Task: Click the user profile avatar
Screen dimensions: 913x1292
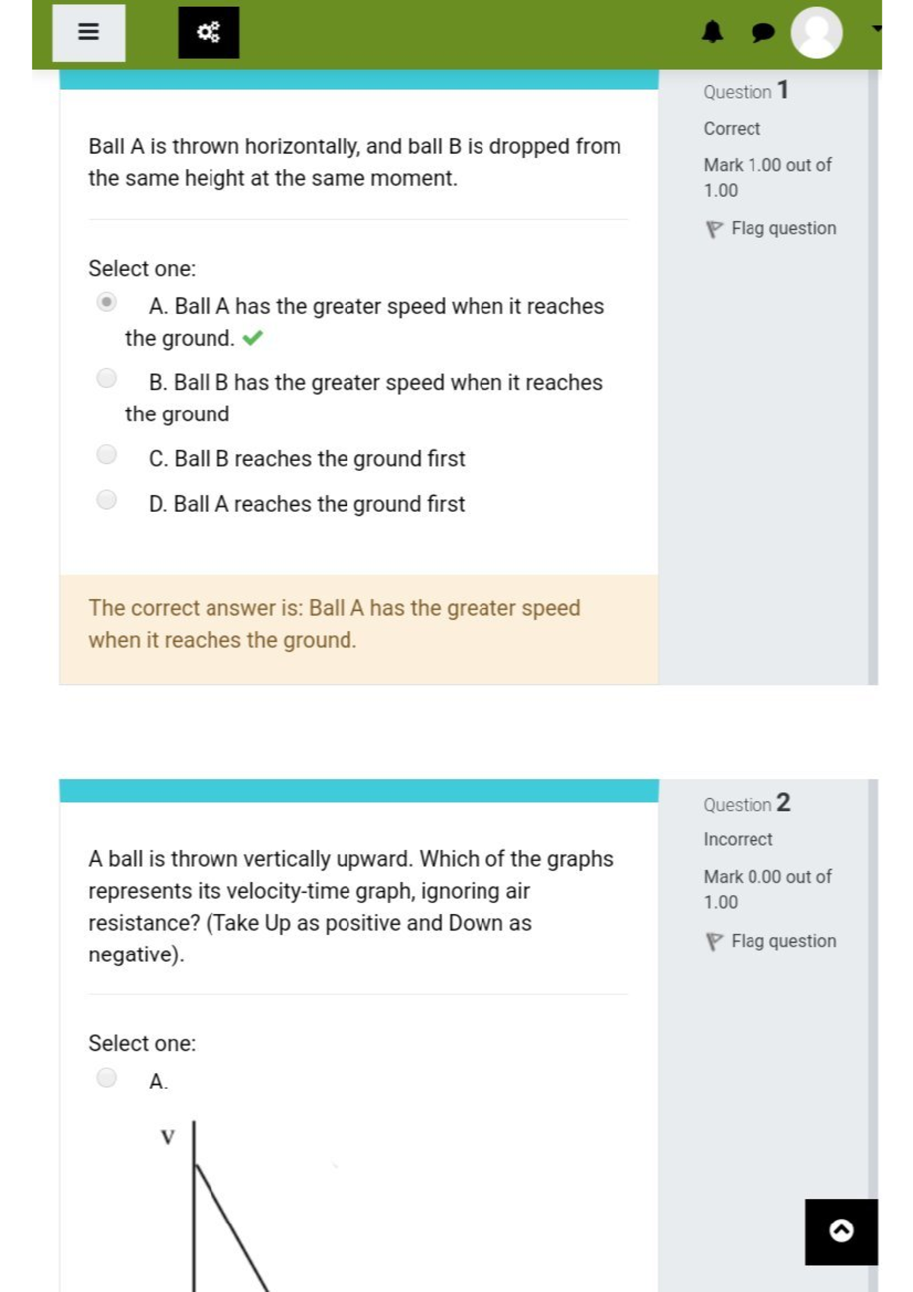Action: click(x=816, y=33)
